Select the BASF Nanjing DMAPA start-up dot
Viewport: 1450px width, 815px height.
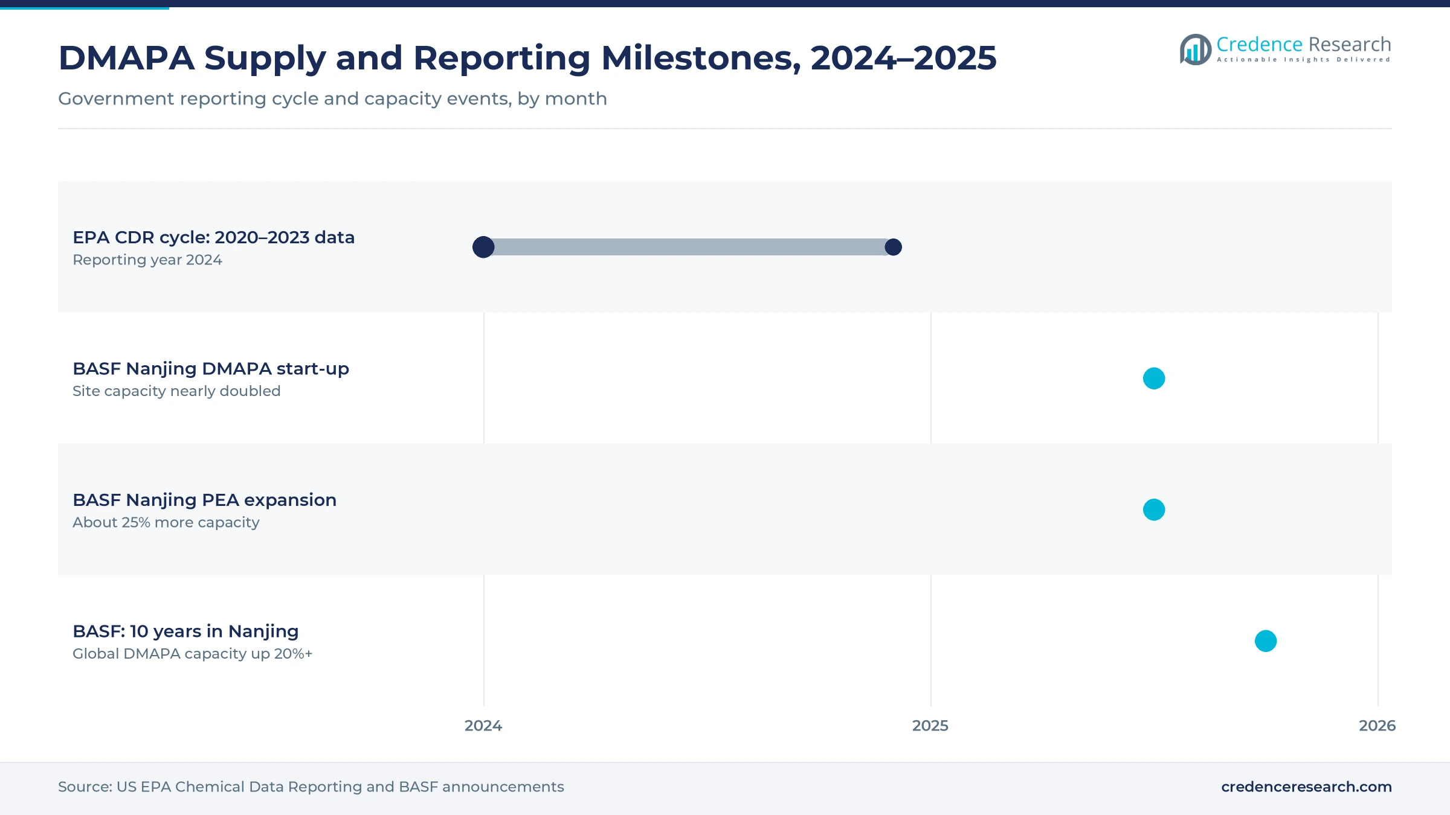[1154, 379]
